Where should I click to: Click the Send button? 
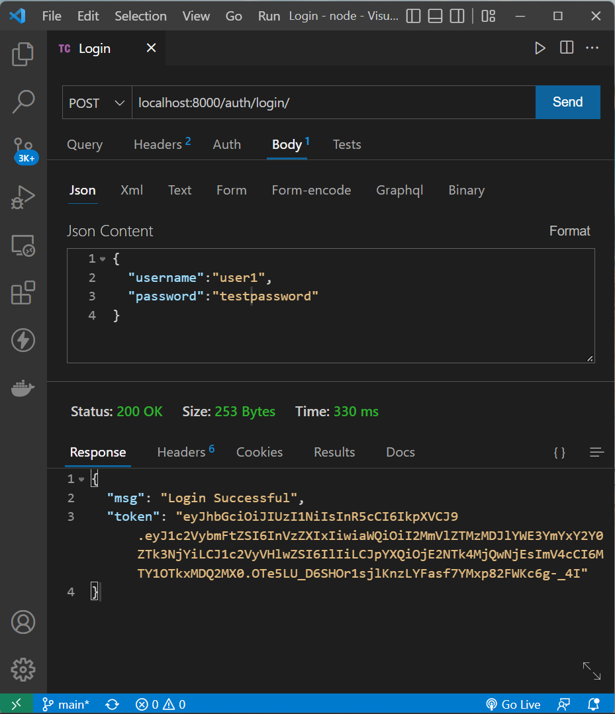coord(567,102)
